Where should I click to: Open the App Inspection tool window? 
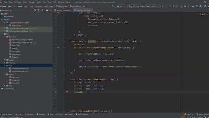click(82, 114)
